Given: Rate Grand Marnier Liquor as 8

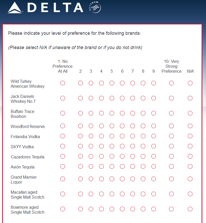Looking at the screenshot, I should coord(143,179).
